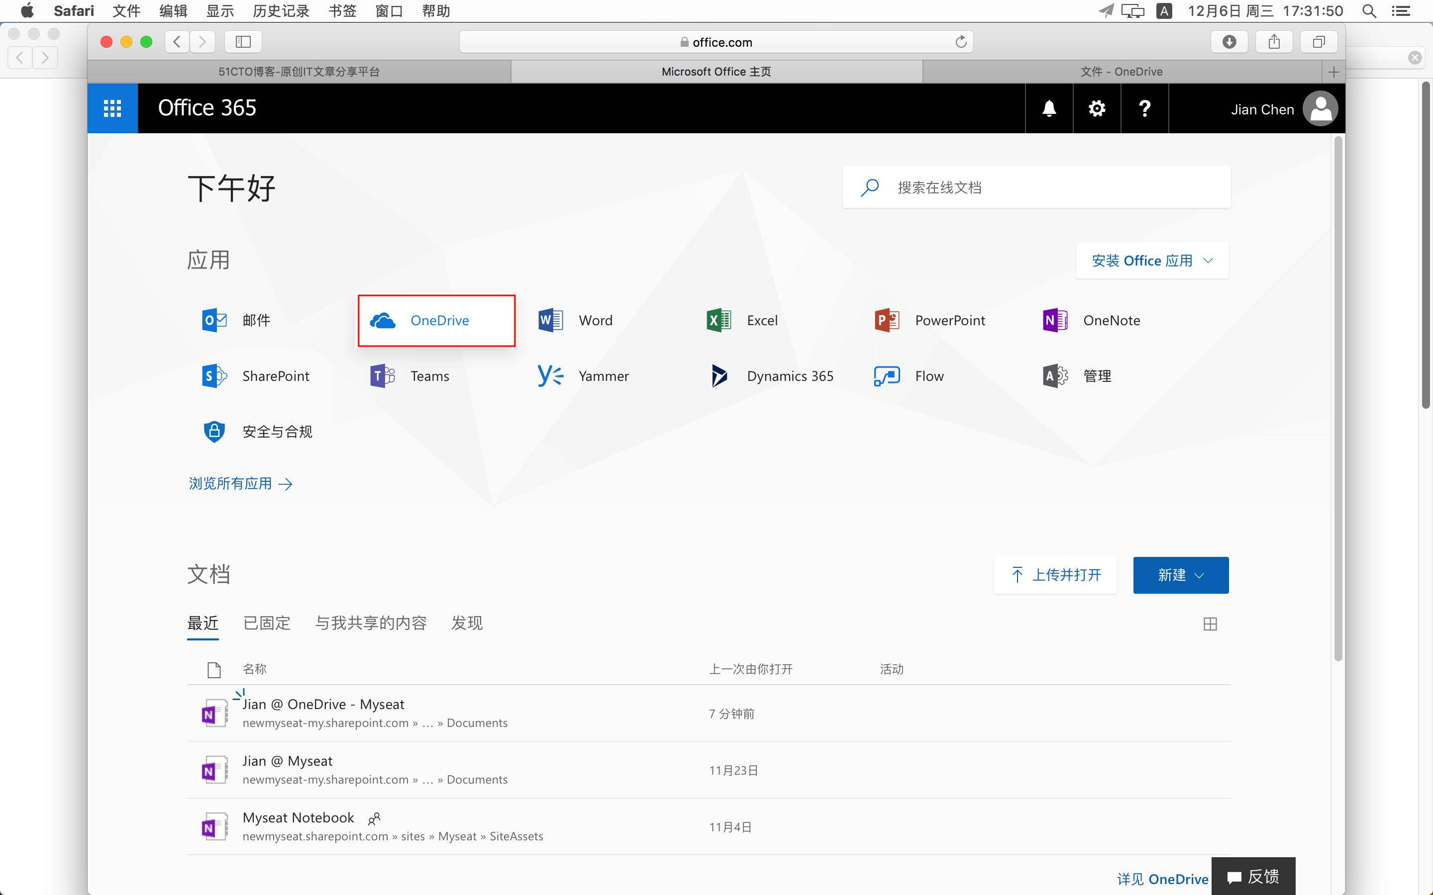The image size is (1433, 895).
Task: Follow 浏览所有应用 link
Action: [x=240, y=484]
